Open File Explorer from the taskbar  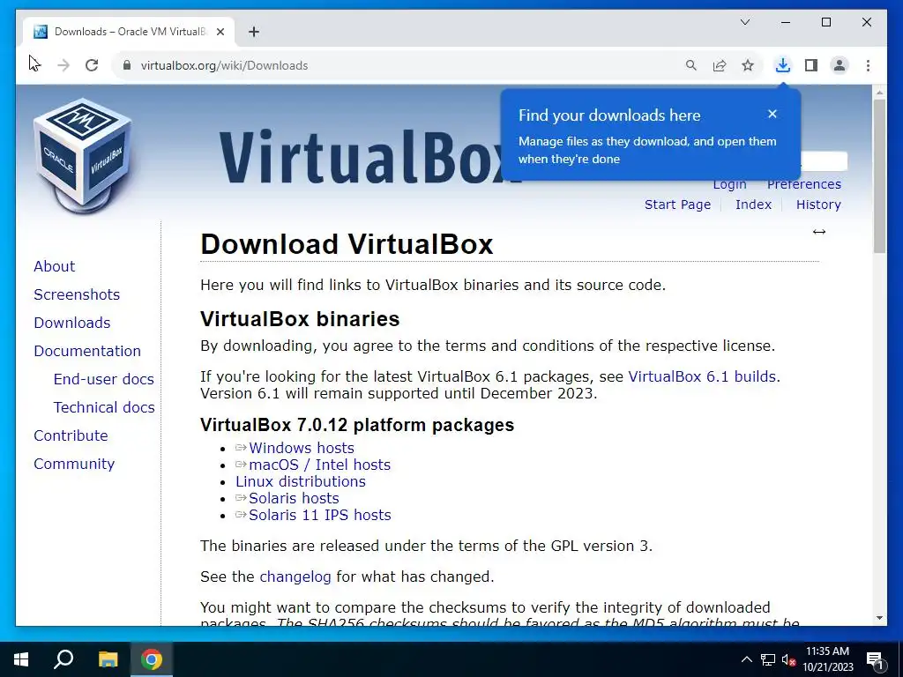point(108,659)
